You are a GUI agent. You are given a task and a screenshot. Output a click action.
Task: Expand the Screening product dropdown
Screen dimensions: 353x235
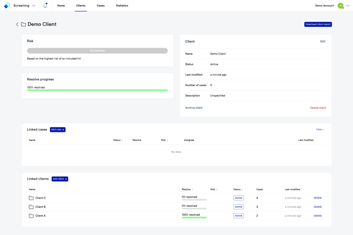tap(34, 6)
